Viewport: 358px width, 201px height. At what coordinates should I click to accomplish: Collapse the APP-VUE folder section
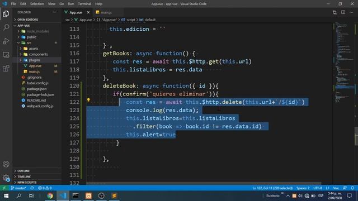37,26
